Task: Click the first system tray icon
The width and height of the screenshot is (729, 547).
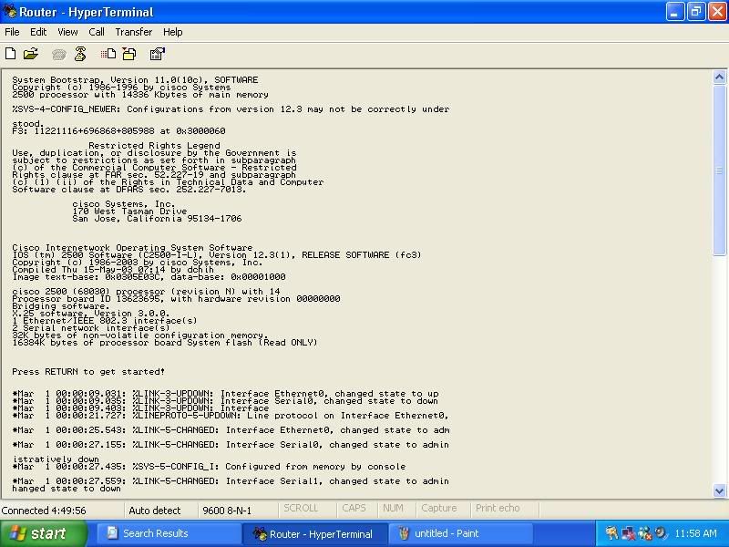Action: point(611,533)
